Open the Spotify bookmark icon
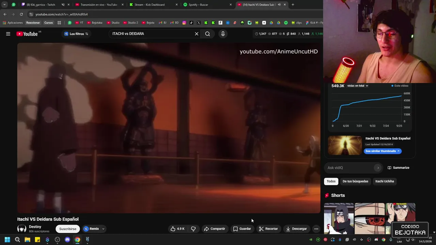 click(x=286, y=23)
